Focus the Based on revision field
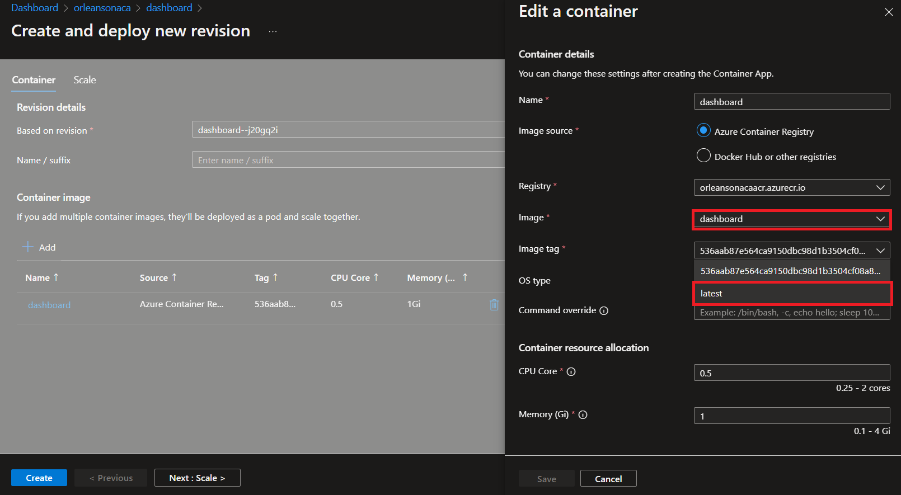 tap(348, 129)
